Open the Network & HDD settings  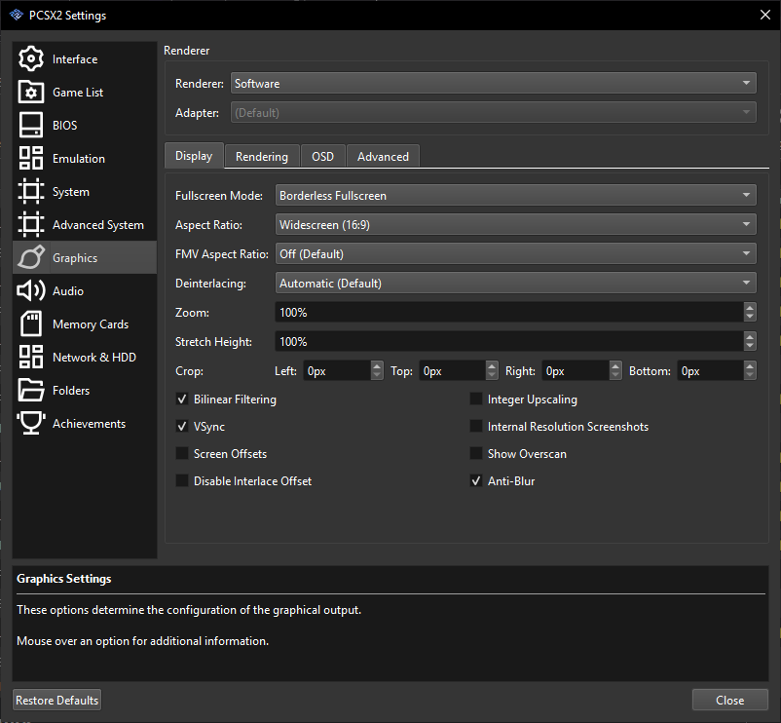[29, 357]
